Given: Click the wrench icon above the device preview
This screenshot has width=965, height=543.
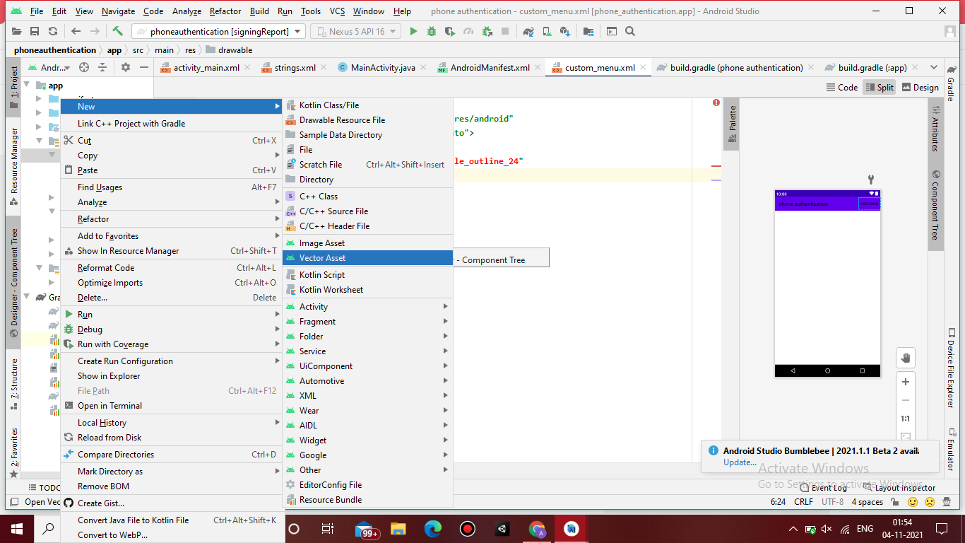Looking at the screenshot, I should pyautogui.click(x=871, y=180).
